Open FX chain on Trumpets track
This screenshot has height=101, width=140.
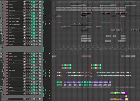tap(32, 36)
